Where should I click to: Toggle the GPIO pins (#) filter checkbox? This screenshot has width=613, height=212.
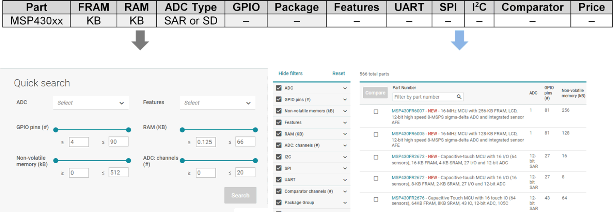[x=279, y=100]
